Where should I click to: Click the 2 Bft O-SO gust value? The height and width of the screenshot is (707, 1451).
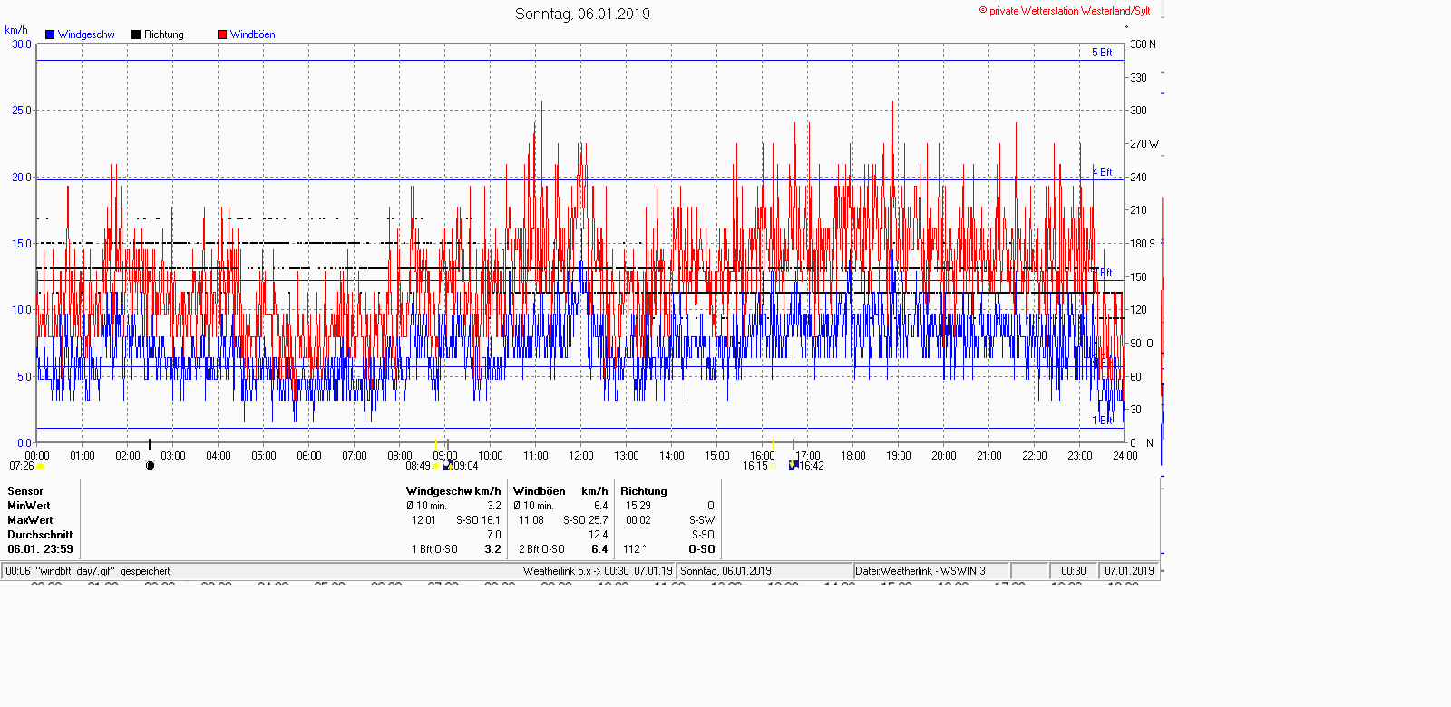point(541,549)
